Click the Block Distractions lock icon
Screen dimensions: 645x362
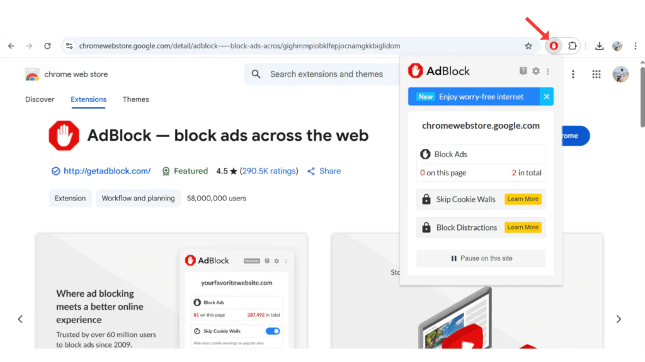426,228
